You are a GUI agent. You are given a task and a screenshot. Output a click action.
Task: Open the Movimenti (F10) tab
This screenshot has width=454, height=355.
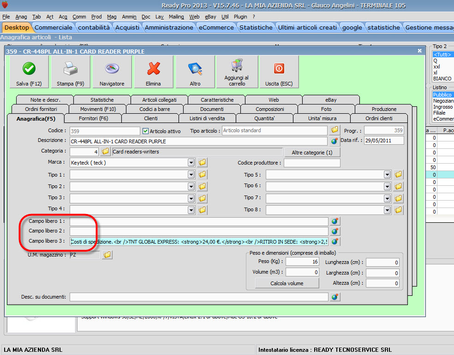coord(98,109)
